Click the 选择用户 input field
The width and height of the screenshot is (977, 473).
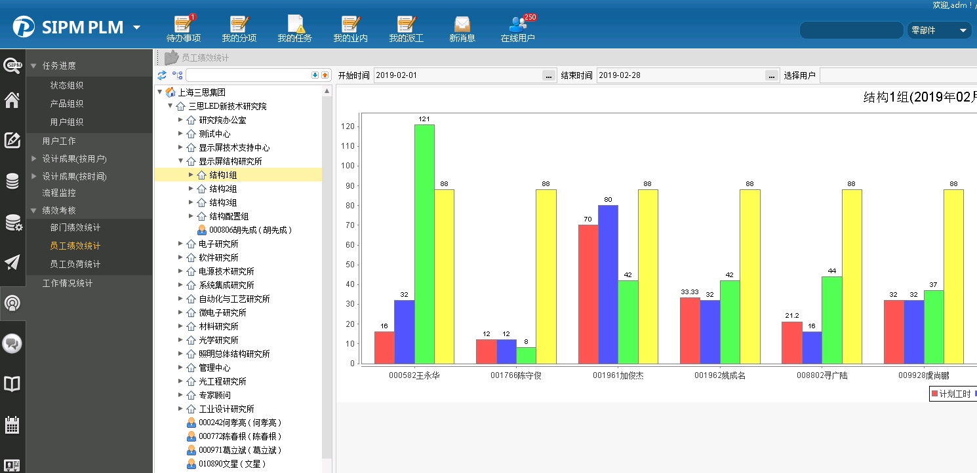point(897,75)
